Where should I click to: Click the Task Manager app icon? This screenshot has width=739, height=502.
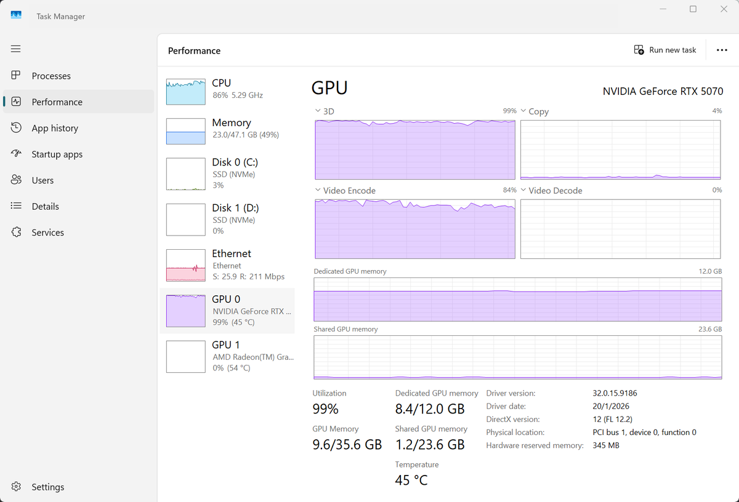pos(16,15)
